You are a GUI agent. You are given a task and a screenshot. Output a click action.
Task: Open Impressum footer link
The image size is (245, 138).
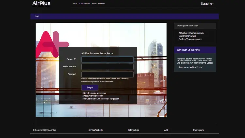[198, 130]
